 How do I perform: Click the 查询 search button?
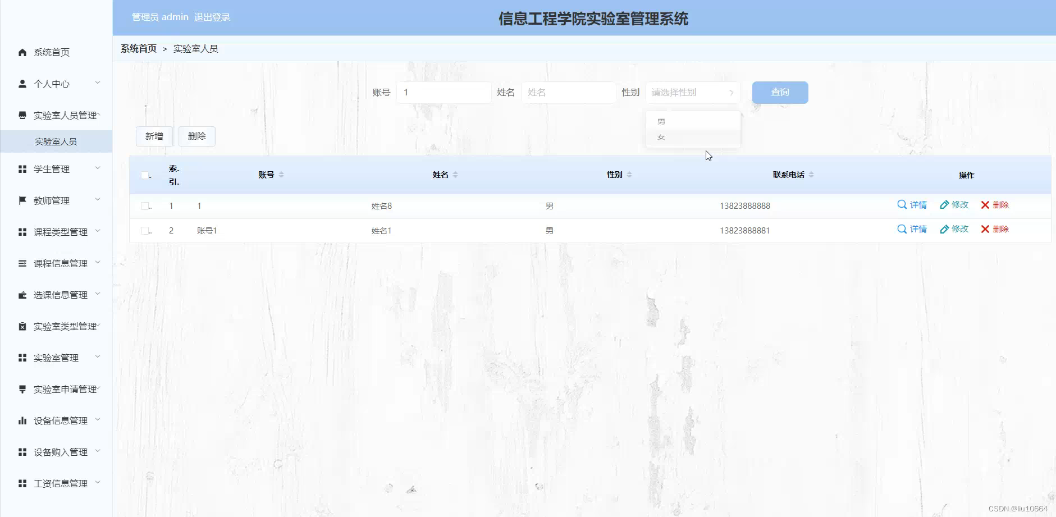coord(780,92)
